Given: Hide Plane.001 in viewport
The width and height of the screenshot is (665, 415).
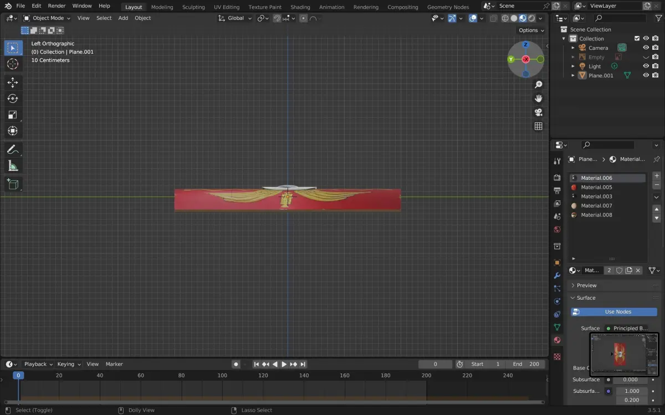Looking at the screenshot, I should coord(646,75).
